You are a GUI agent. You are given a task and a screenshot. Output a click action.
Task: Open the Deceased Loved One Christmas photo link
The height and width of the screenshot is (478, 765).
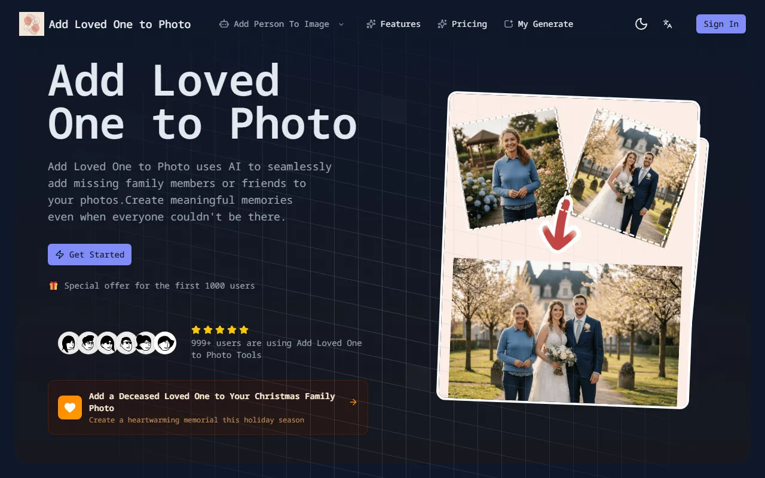(x=212, y=402)
